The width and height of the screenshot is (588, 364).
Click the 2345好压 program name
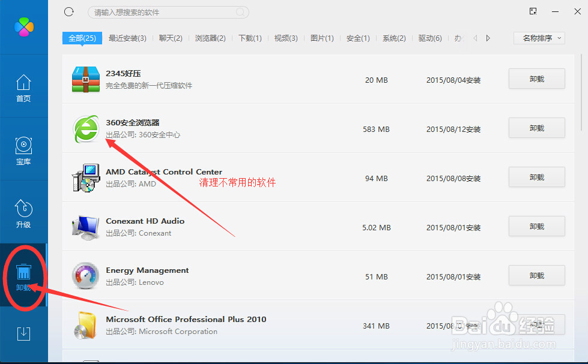(x=123, y=73)
